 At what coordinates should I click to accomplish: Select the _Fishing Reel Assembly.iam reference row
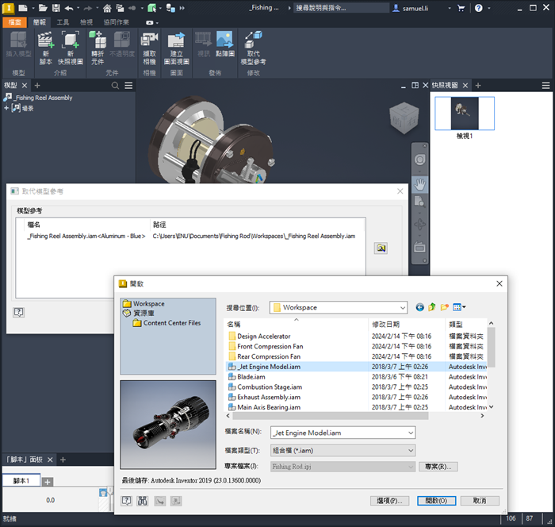[x=191, y=236]
